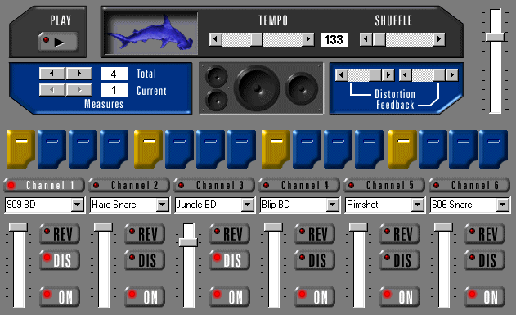
Task: Toggle REV on Channel 1
Action: 60,234
